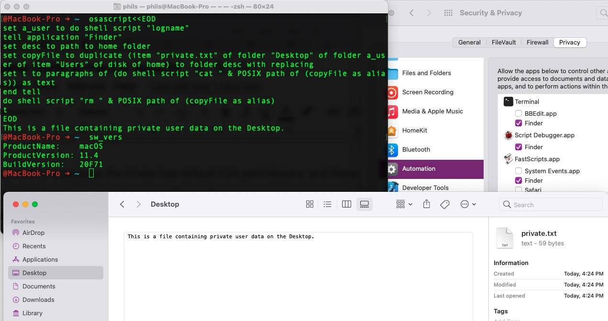Select Screen Recording in privacy list
Screen dimensions: 608x321
pyautogui.click(x=427, y=92)
